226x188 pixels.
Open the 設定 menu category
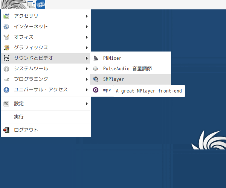click(x=46, y=104)
